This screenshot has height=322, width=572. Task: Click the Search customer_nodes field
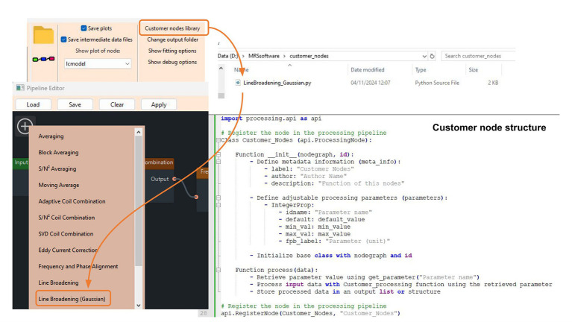click(478, 56)
